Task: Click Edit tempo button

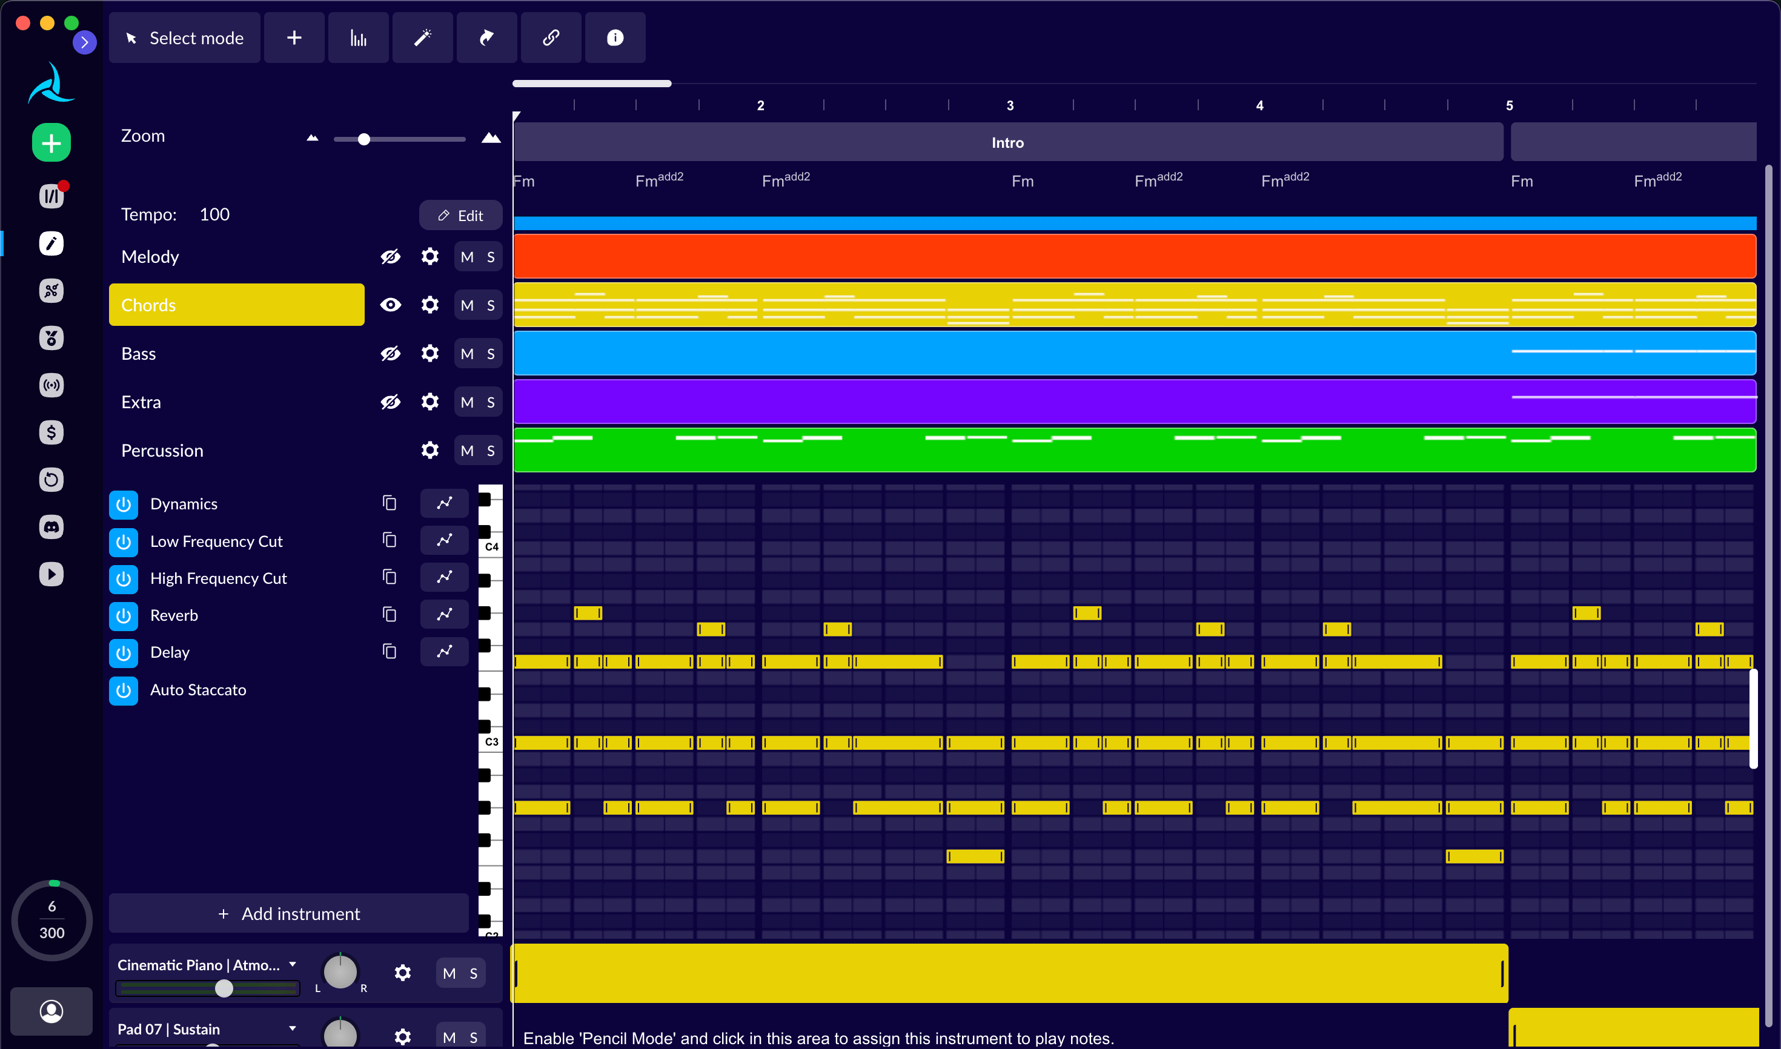Action: coord(460,215)
